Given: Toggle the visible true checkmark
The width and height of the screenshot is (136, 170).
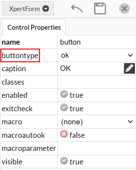Looking at the screenshot, I should click(64, 160).
